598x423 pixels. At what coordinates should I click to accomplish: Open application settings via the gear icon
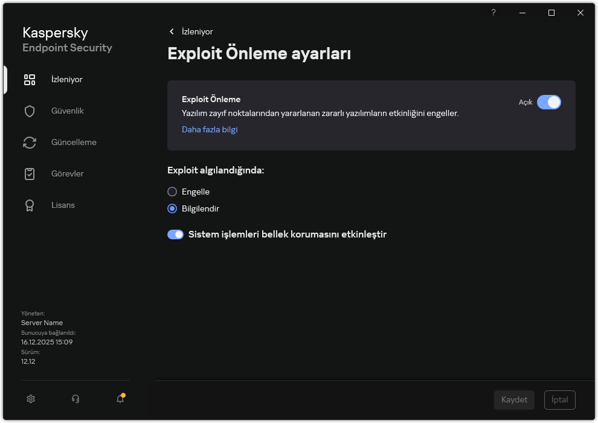pyautogui.click(x=30, y=399)
